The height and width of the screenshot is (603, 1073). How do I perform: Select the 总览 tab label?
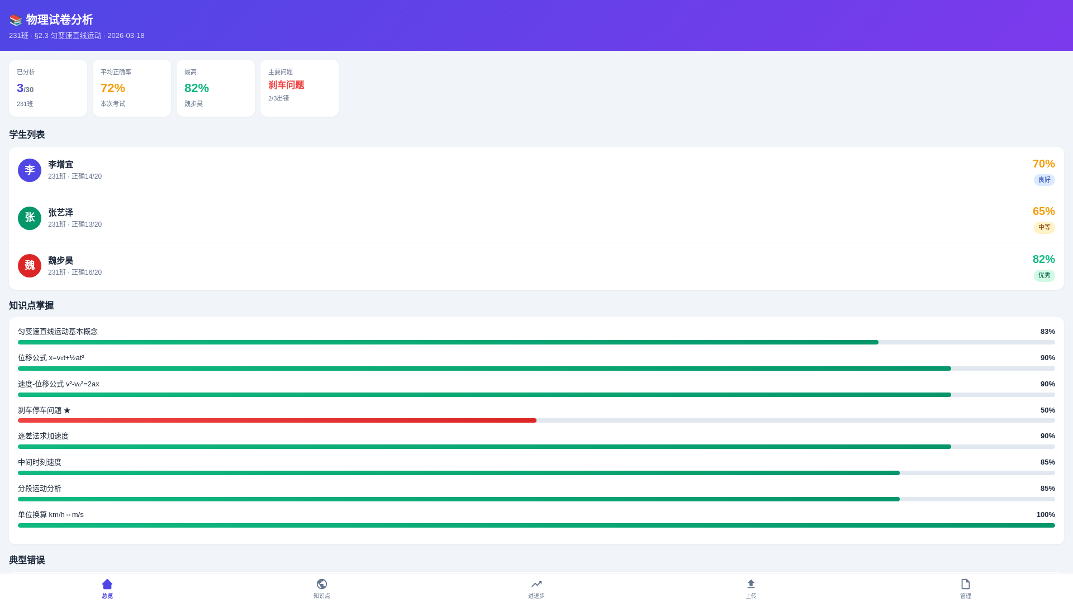(107, 596)
